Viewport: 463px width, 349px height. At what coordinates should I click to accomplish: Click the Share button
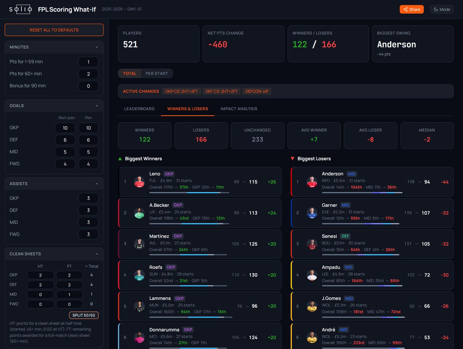tap(412, 9)
